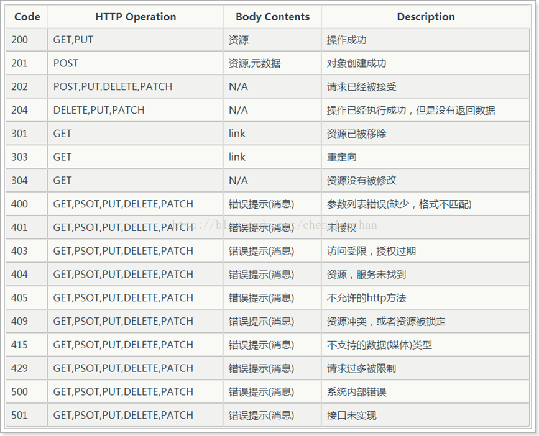Select the Description column header

pos(426,17)
